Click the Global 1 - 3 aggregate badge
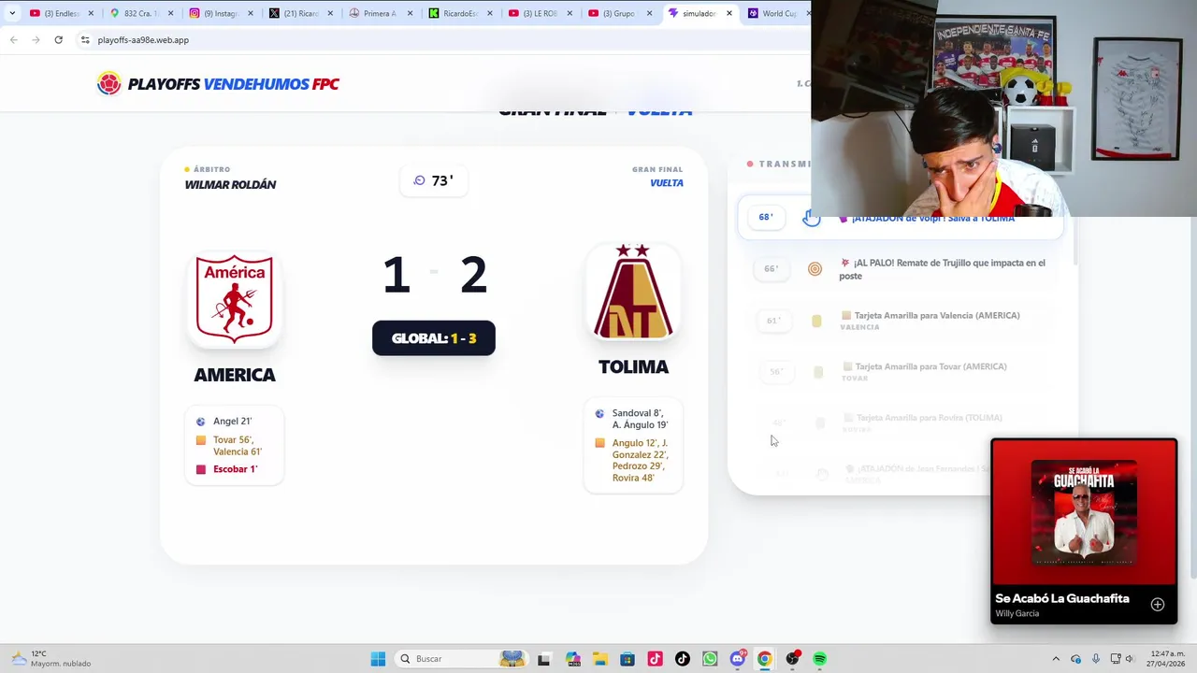 (x=434, y=338)
